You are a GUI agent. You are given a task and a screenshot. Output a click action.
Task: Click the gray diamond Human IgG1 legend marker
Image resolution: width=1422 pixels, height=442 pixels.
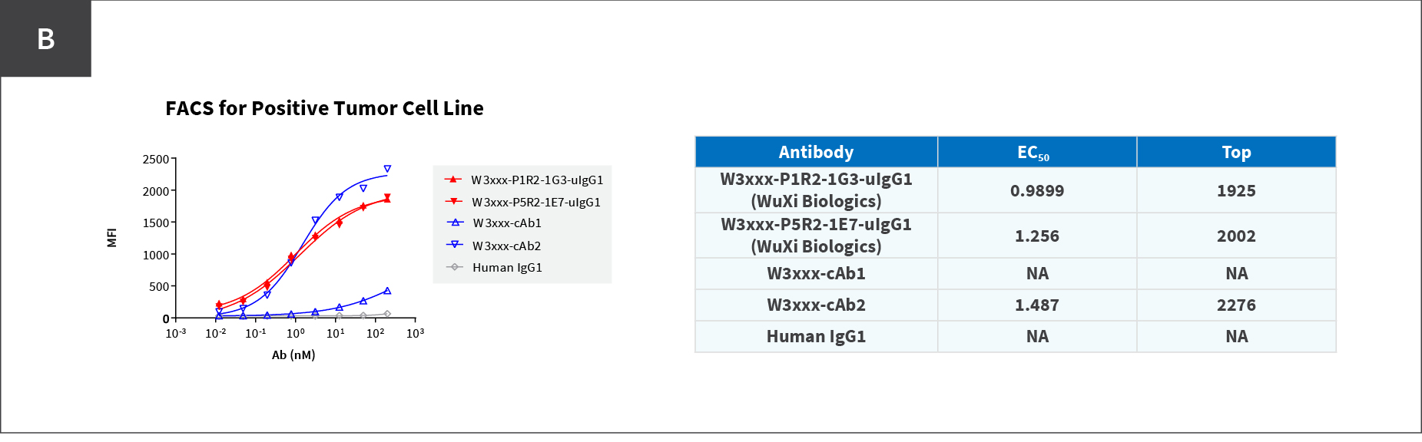click(x=455, y=267)
